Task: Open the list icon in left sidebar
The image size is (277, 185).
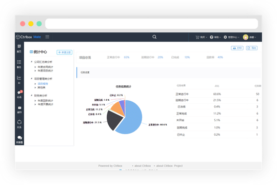Action: coord(19,62)
